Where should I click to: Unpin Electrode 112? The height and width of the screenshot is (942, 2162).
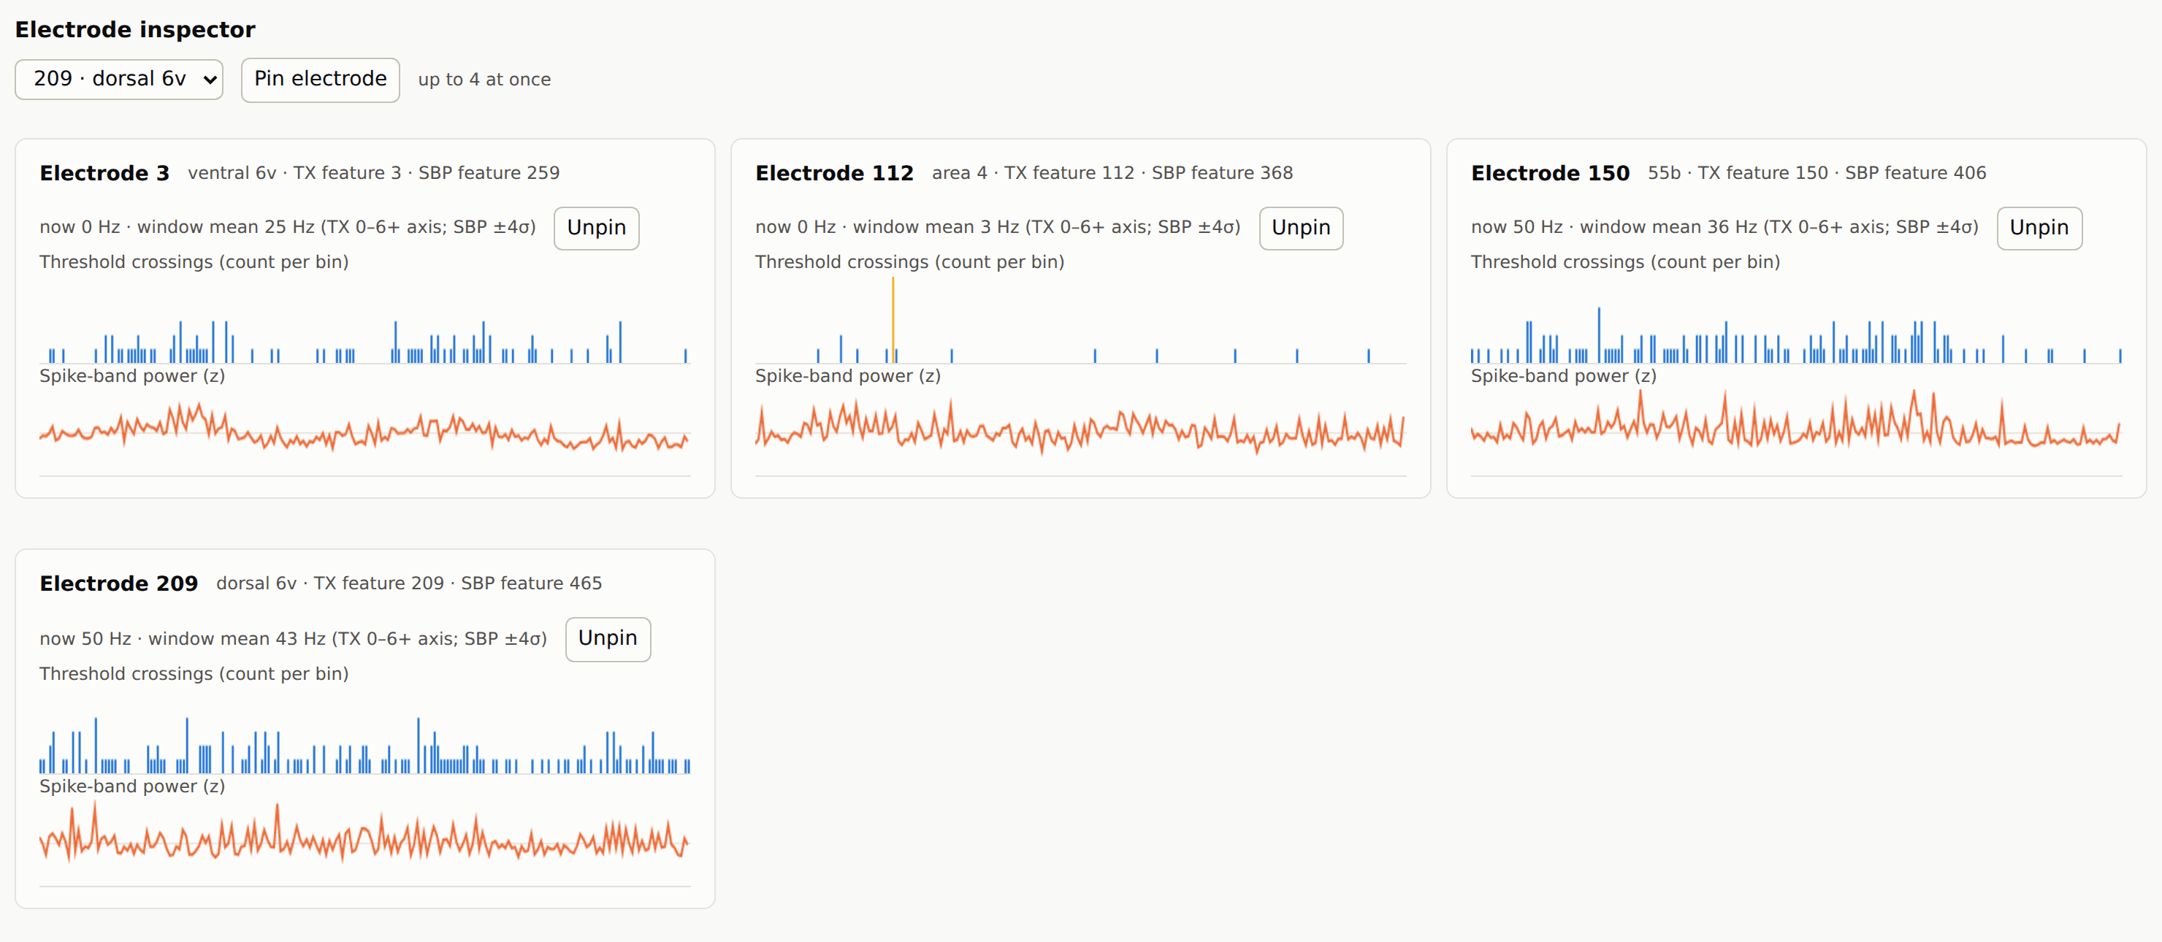pos(1300,228)
